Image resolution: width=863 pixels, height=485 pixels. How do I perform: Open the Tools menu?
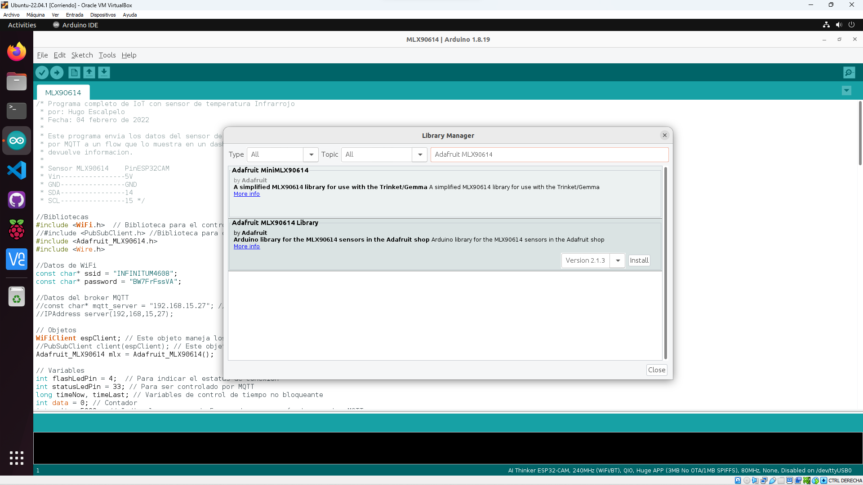(x=107, y=55)
